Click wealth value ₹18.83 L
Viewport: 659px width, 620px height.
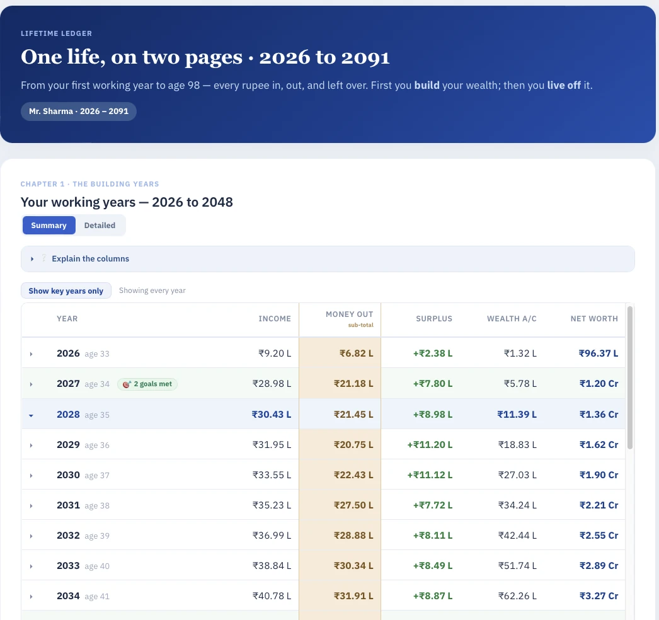(x=517, y=445)
